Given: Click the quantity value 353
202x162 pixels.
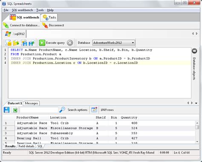Looking at the screenshot, I should pyautogui.click(x=134, y=133).
